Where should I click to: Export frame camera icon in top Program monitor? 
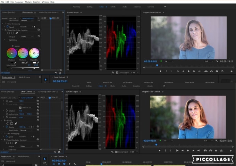click(217, 71)
